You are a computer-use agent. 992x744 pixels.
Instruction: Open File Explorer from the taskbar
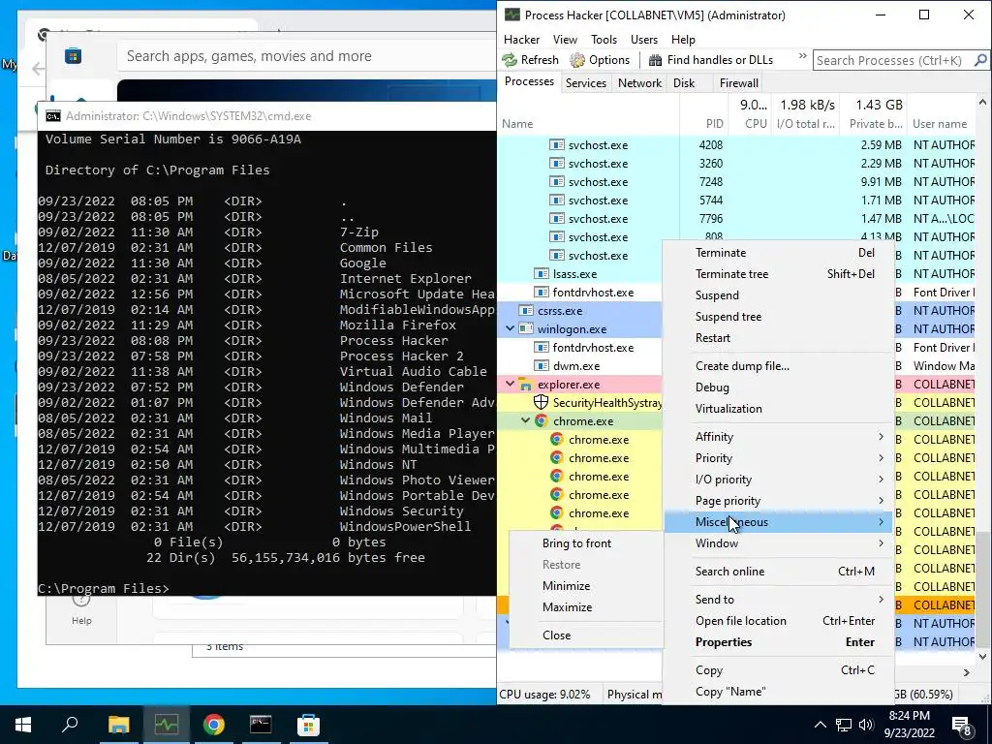click(x=118, y=725)
